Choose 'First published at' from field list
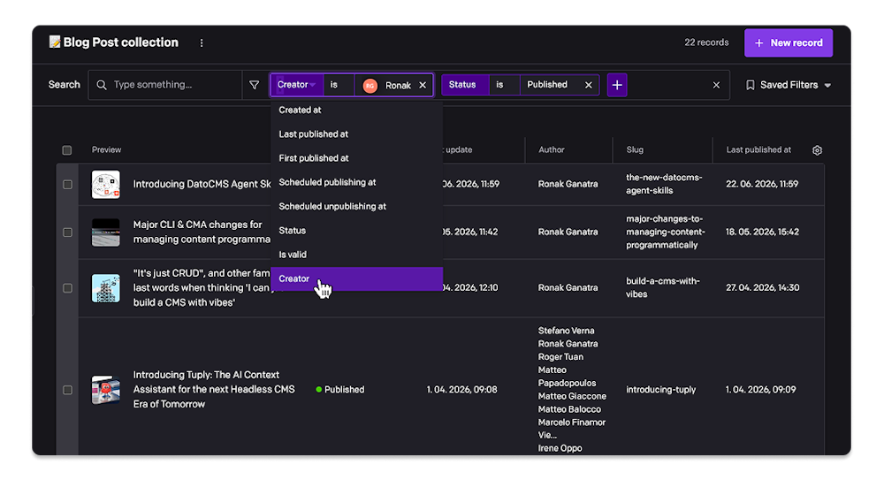This screenshot has width=884, height=480. 356,158
